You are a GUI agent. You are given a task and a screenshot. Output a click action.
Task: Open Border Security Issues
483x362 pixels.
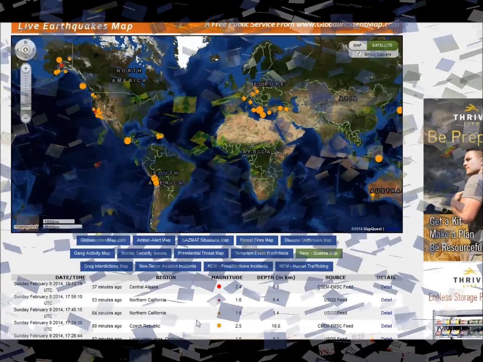point(144,253)
